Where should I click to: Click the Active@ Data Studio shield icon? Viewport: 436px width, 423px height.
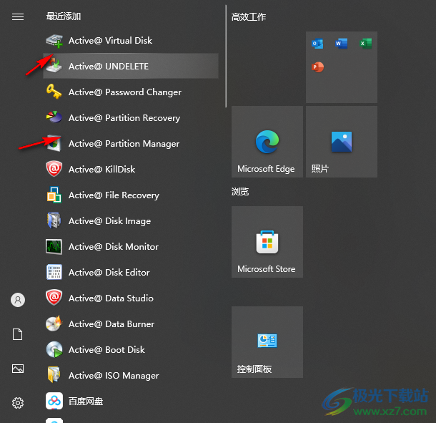[x=54, y=298]
